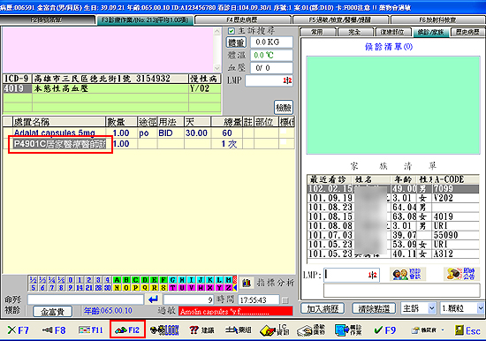Click BID usage cell of Adalat row
This screenshot has height=341, width=486.
(x=171, y=133)
